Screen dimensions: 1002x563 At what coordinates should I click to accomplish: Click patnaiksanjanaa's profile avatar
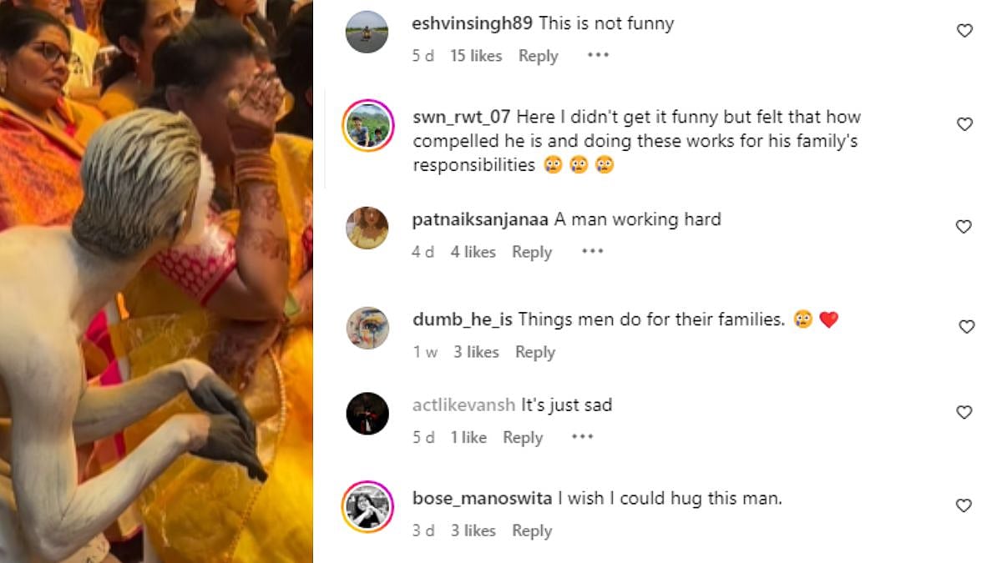367,228
